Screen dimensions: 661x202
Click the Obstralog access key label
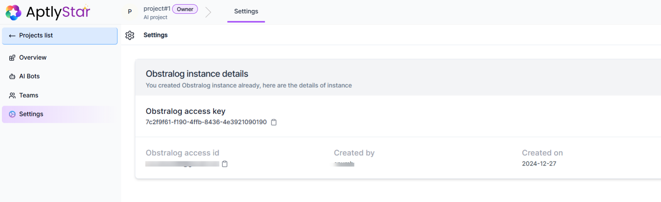point(185,111)
